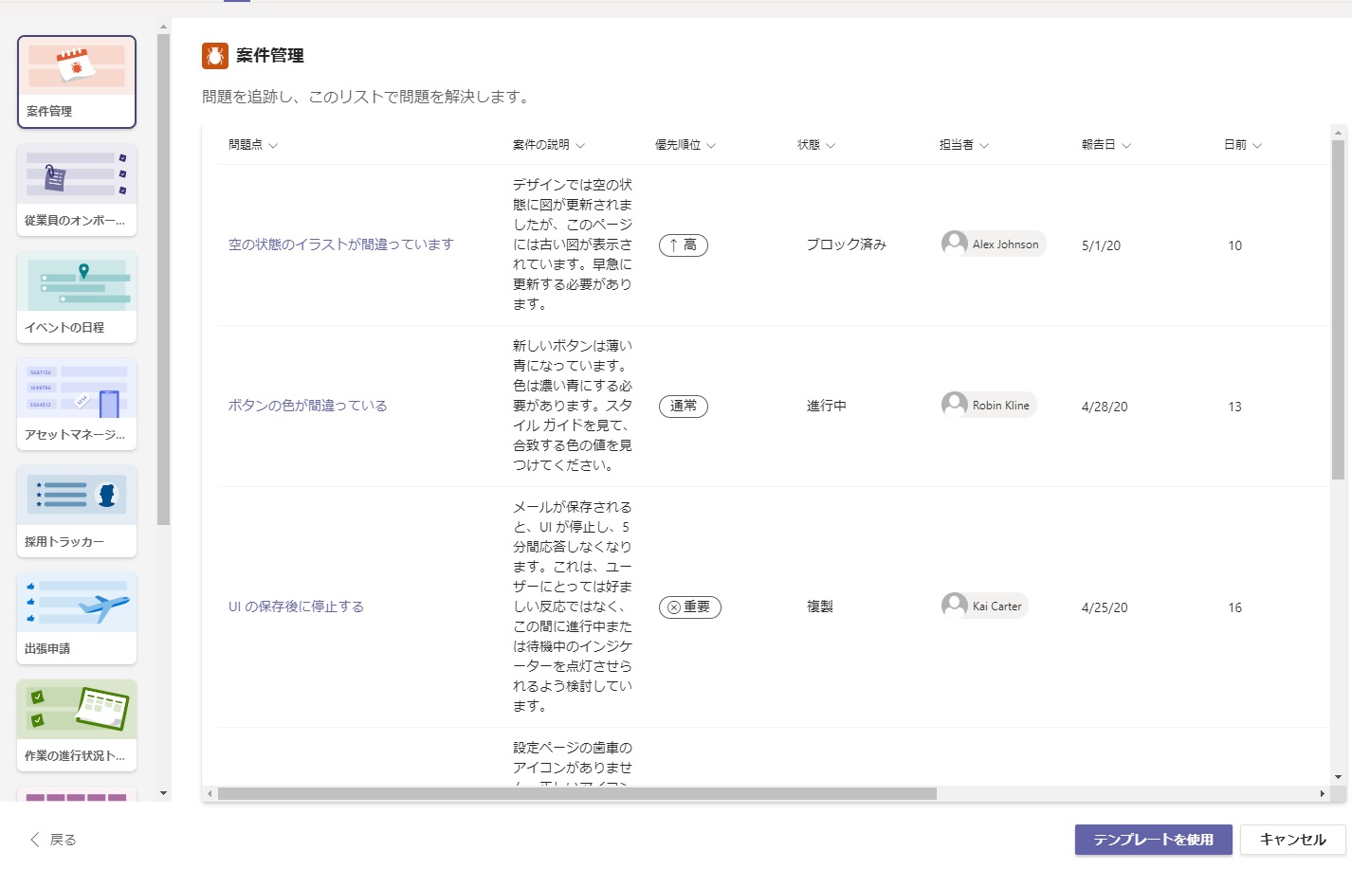
Task: Click the ブロック済み status cell
Action: click(x=847, y=244)
